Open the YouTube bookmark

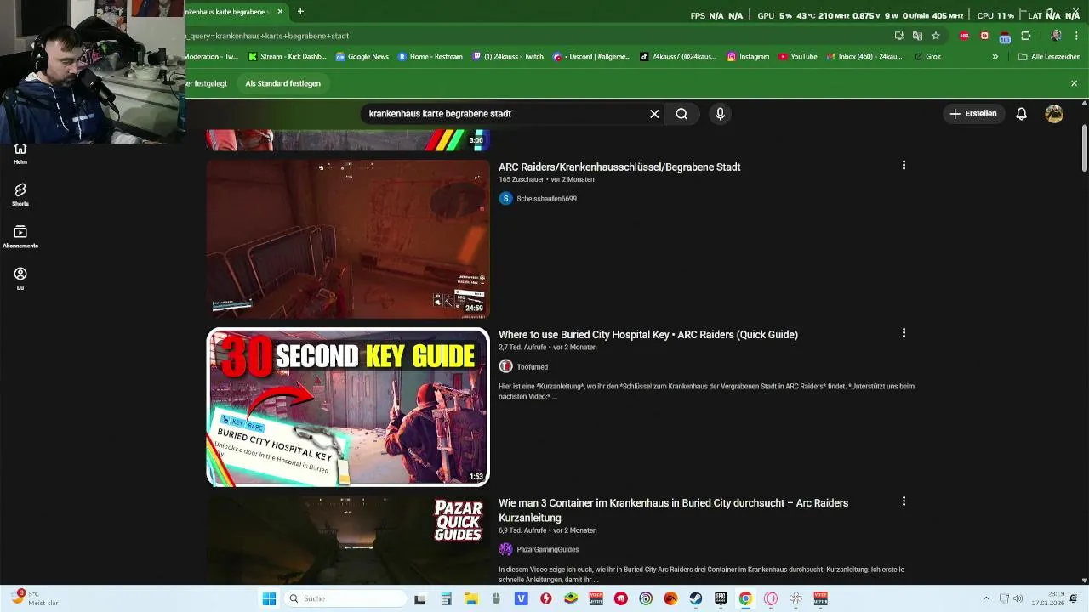(x=797, y=57)
